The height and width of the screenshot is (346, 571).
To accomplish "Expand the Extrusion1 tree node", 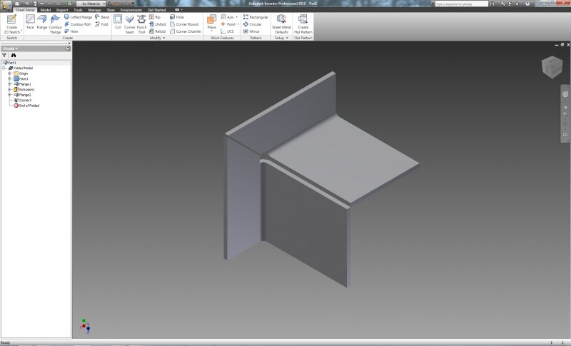I will point(9,89).
